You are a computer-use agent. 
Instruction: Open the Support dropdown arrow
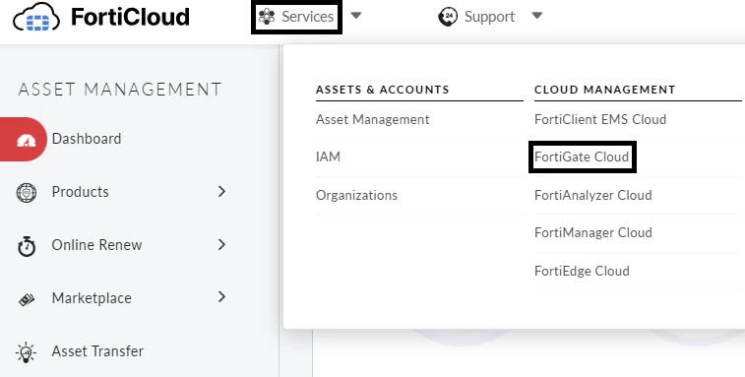pos(537,16)
